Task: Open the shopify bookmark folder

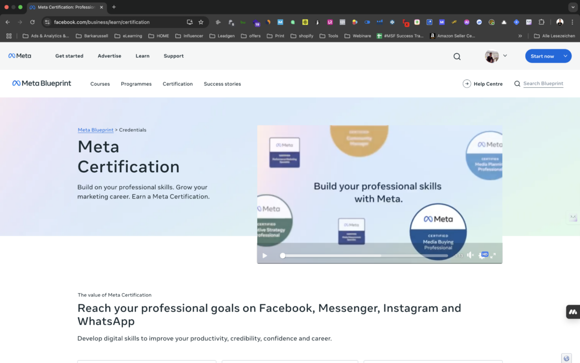Action: click(x=302, y=36)
